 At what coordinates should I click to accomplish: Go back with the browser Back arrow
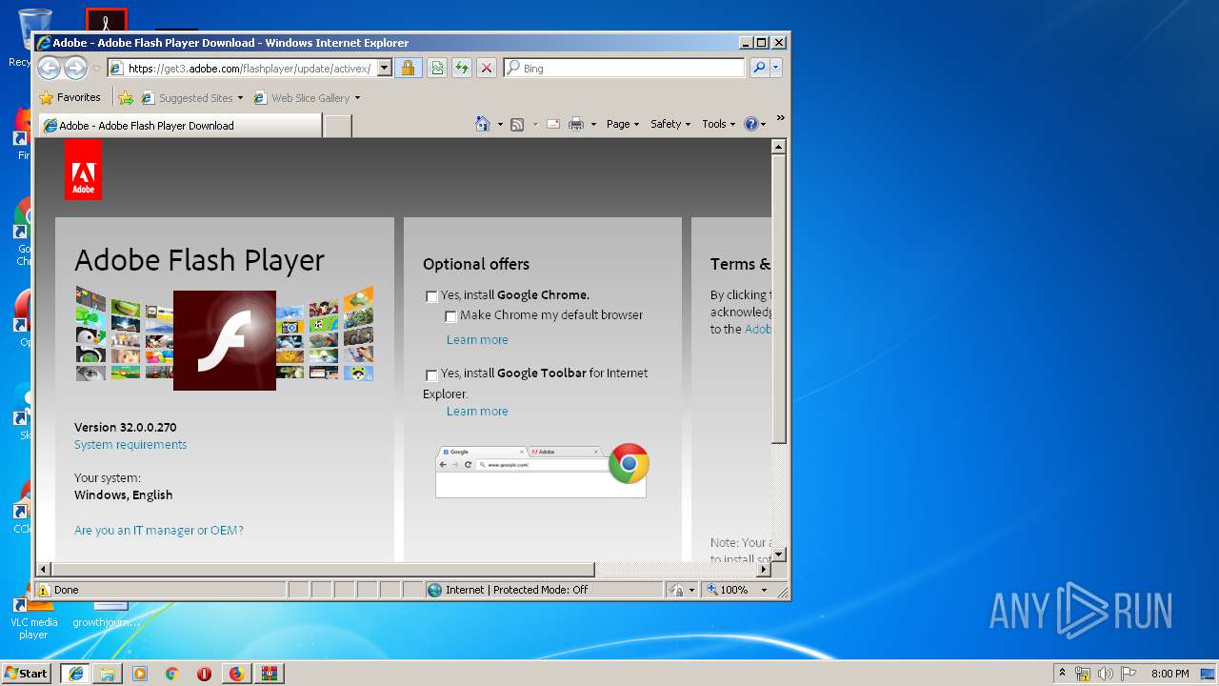(x=50, y=68)
